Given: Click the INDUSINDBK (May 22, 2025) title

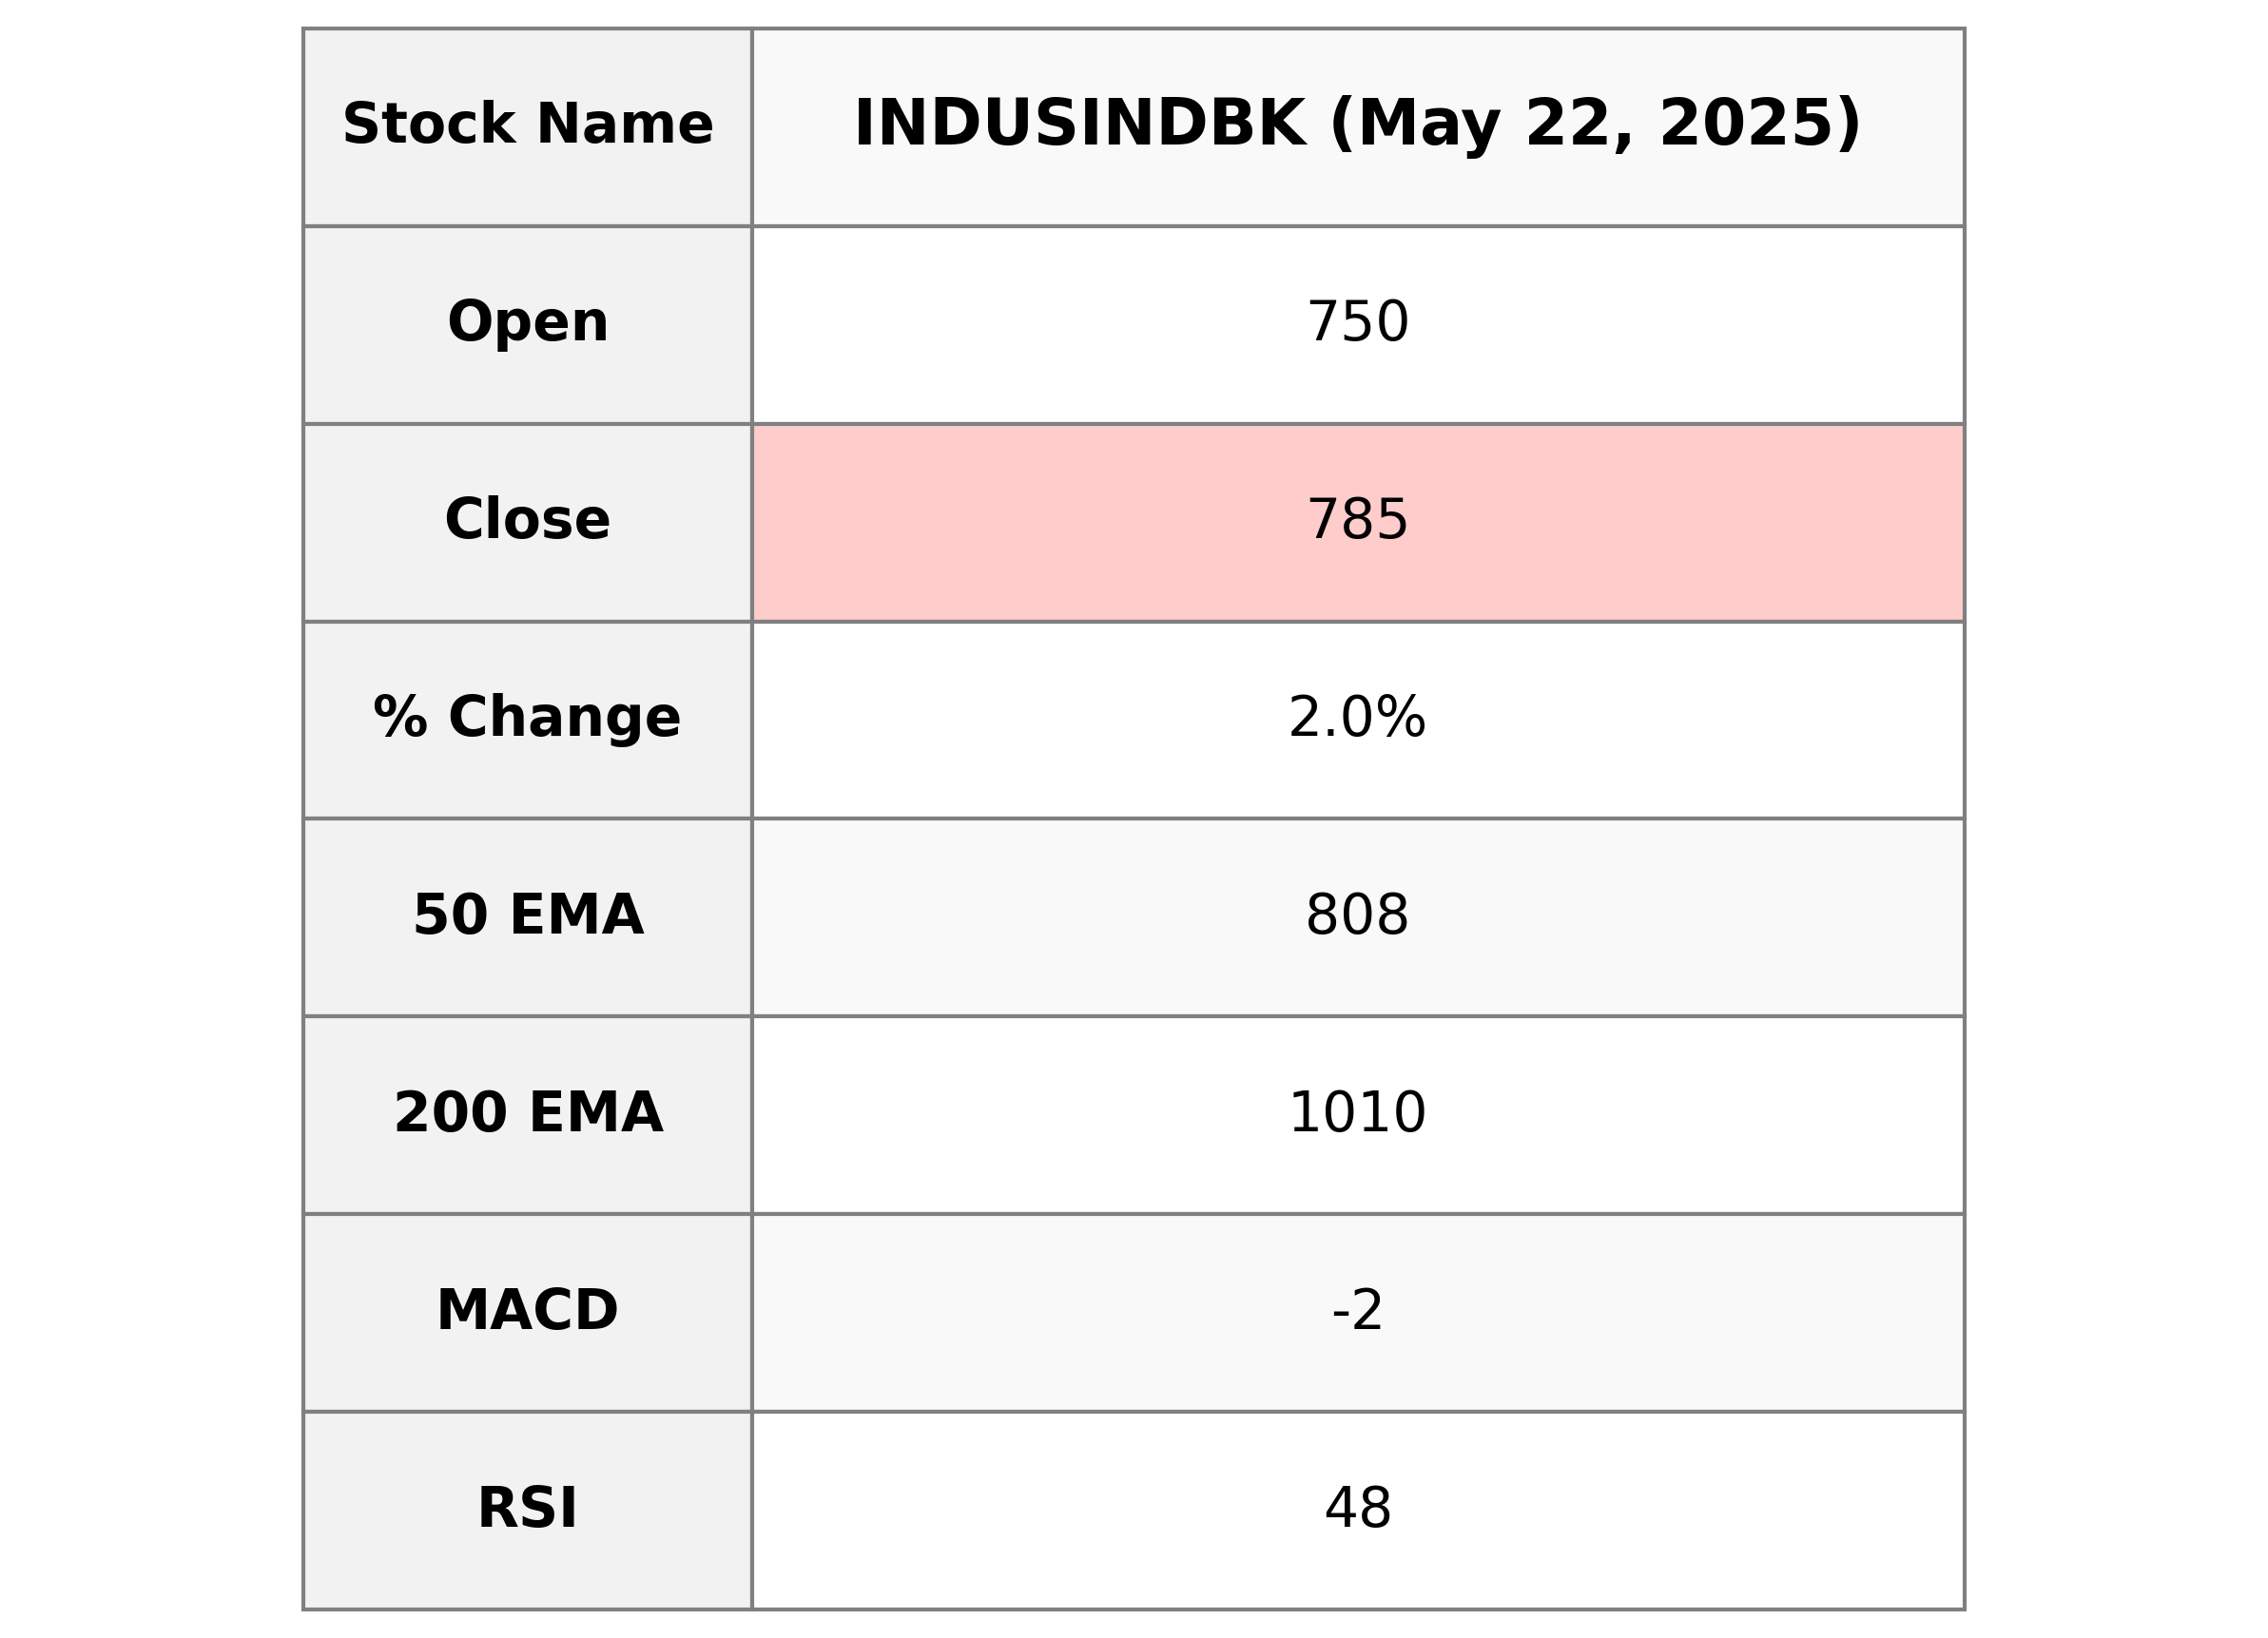Looking at the screenshot, I should [1357, 126].
